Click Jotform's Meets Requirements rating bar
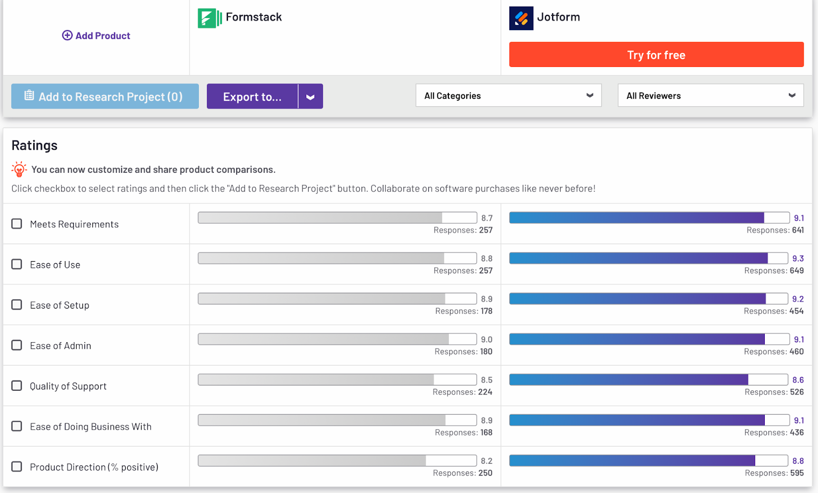Viewport: 818px width, 493px height. click(x=649, y=218)
